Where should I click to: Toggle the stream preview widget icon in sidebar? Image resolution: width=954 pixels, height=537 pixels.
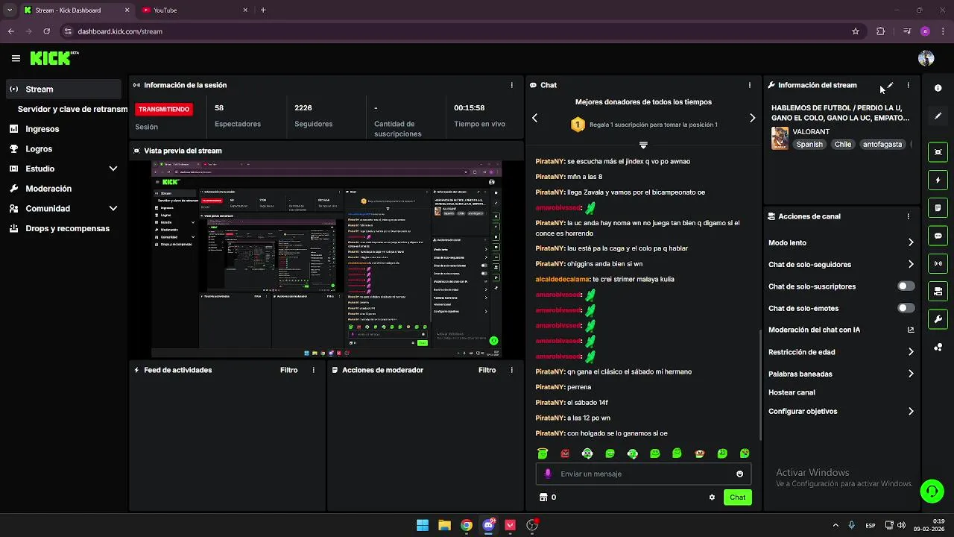click(x=938, y=152)
